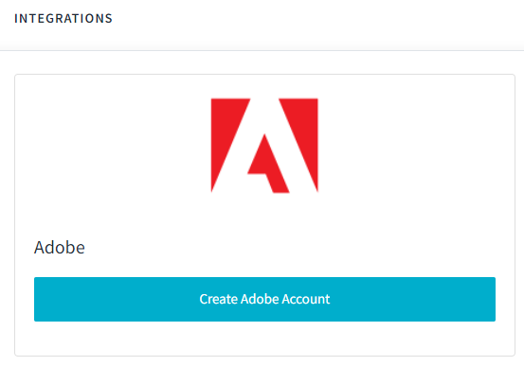The image size is (524, 366).
Task: Click card padding below Create Adobe Account button
Action: (x=264, y=338)
